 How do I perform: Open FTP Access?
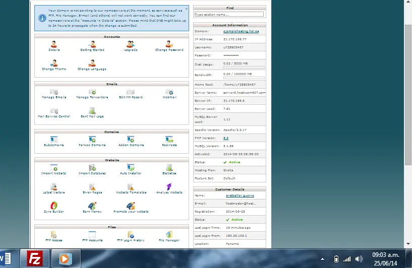click(x=54, y=234)
